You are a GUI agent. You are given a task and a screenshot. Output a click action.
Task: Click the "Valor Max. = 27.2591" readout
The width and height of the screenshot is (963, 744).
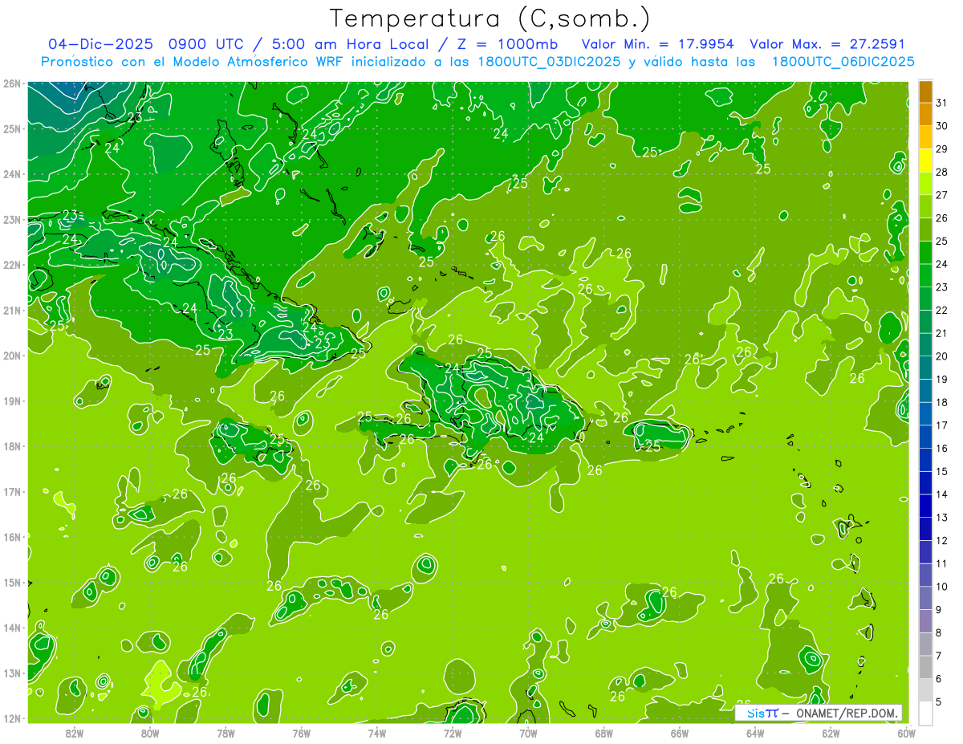coord(827,44)
